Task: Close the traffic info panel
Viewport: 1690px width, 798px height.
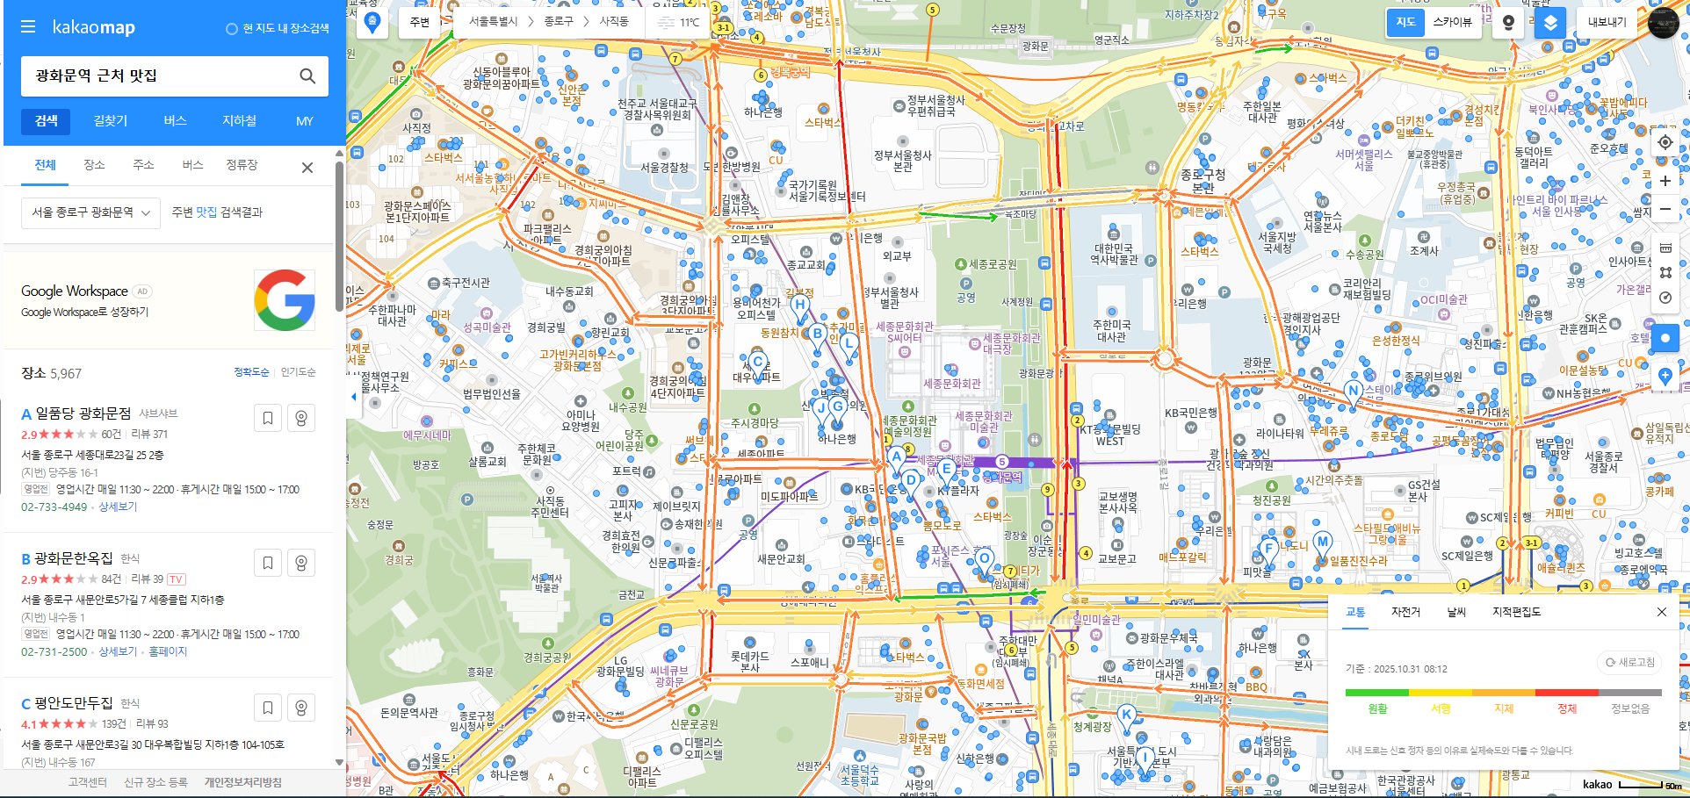Action: 1662,612
